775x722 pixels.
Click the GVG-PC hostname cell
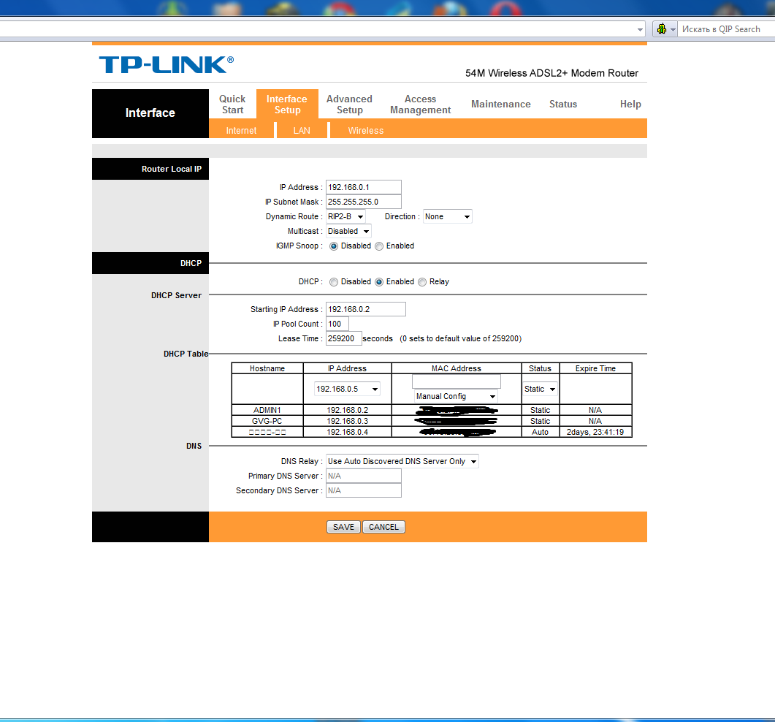(x=267, y=421)
